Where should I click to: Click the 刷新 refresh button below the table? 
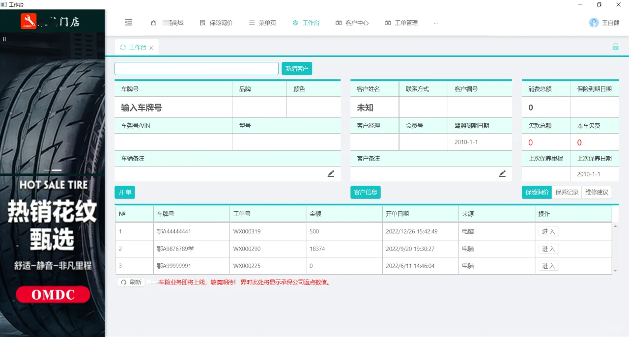pyautogui.click(x=131, y=282)
